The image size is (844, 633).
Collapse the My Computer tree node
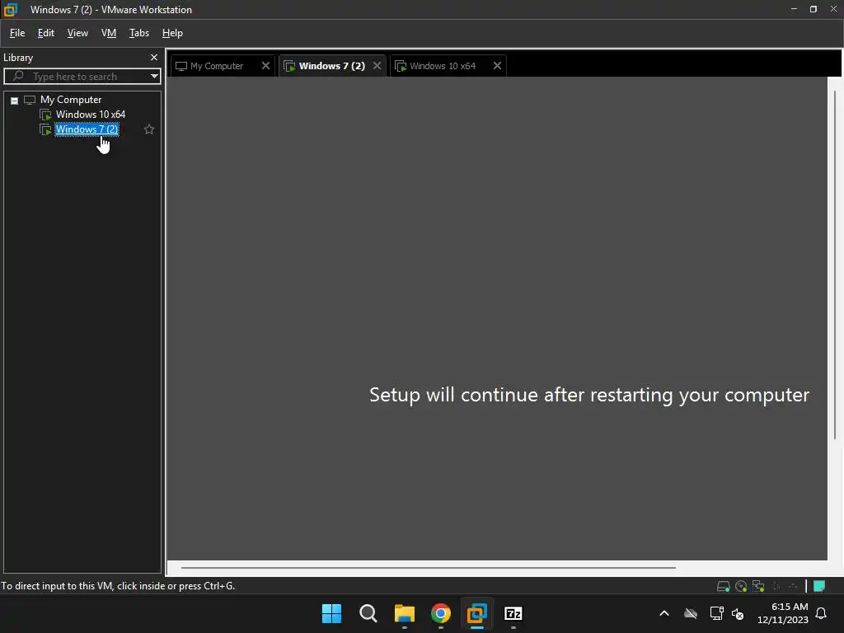click(15, 100)
